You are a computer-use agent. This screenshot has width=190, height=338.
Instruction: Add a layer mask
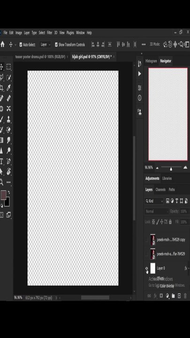tap(161, 296)
